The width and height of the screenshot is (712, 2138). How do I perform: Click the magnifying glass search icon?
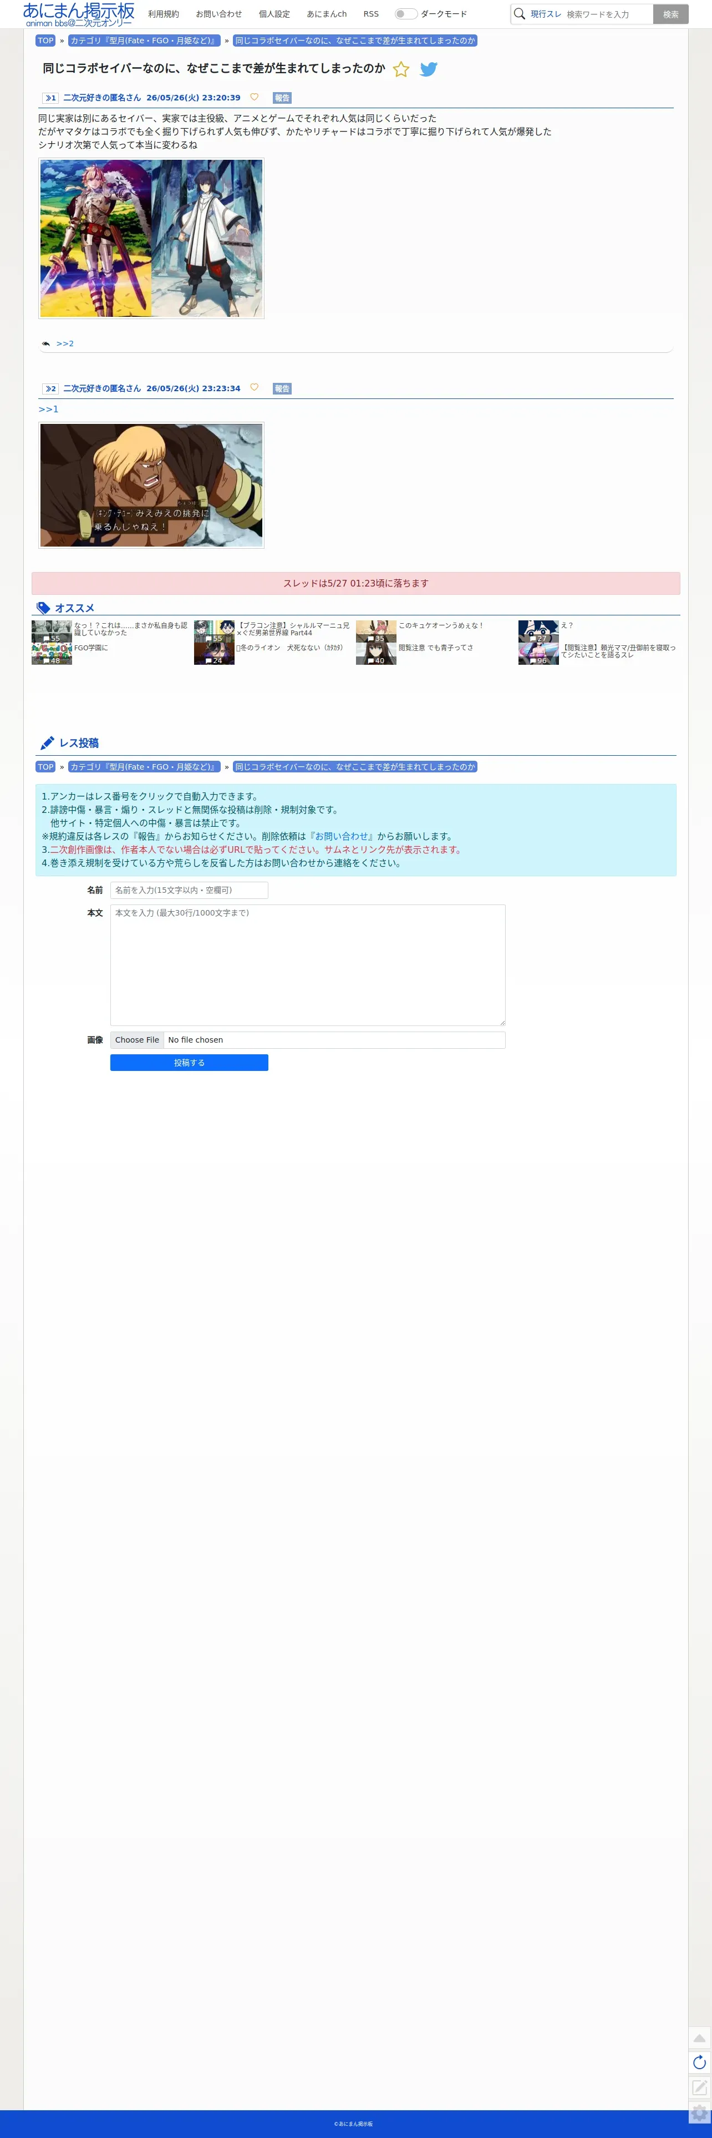520,14
